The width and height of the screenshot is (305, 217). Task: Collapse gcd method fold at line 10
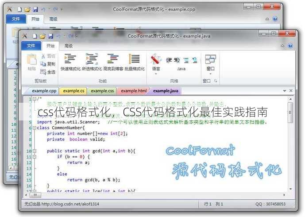(35, 151)
